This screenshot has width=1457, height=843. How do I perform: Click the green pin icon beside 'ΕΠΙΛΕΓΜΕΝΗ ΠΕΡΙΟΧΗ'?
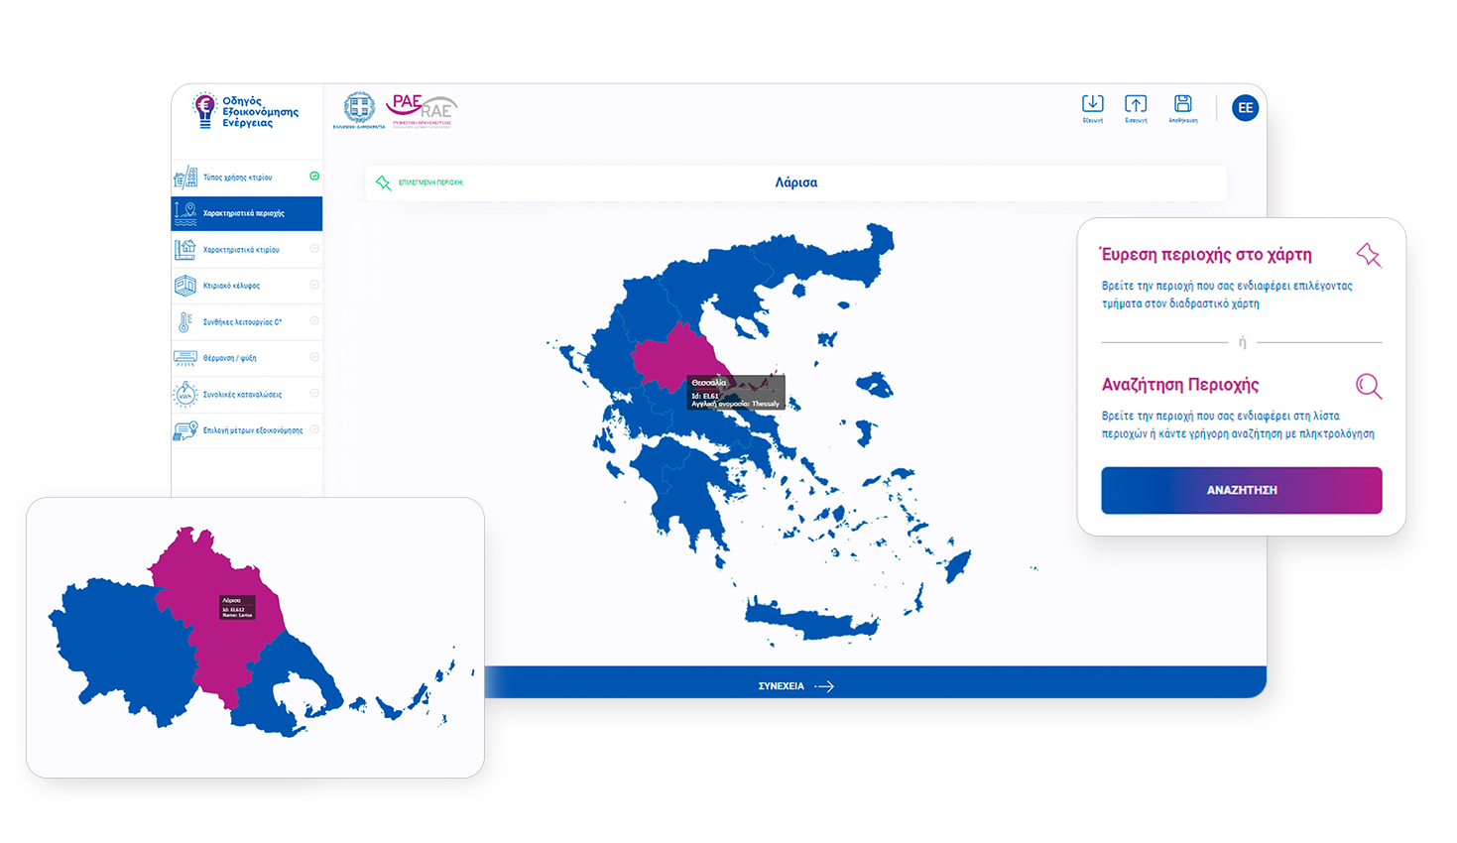[386, 182]
